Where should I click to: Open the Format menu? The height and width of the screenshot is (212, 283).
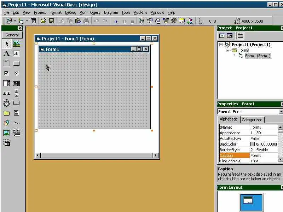tap(56, 12)
